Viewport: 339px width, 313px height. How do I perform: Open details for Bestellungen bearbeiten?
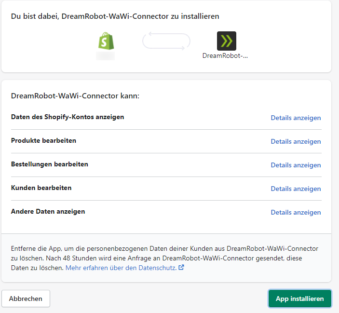(296, 165)
